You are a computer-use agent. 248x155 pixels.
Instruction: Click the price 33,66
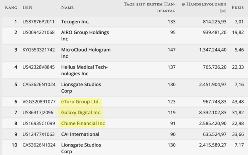pos(238,134)
